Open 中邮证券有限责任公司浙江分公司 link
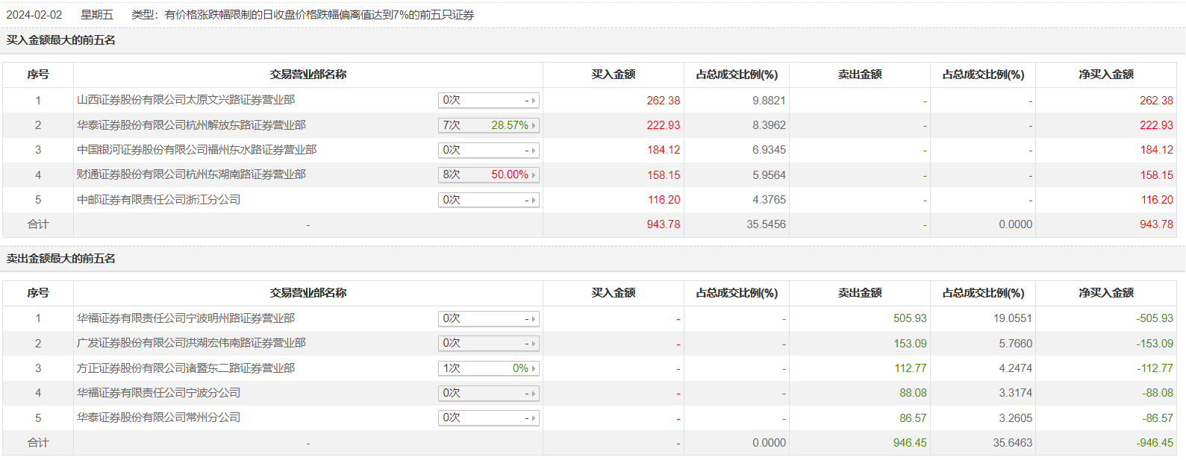1186x460 pixels. pyautogui.click(x=158, y=200)
